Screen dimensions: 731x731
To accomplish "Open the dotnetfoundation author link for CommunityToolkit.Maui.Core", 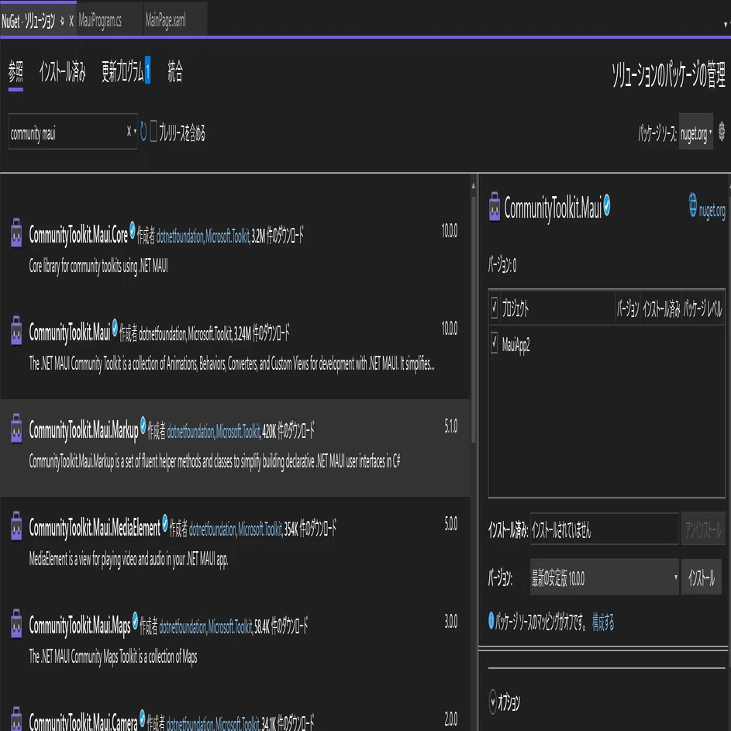I will point(180,237).
